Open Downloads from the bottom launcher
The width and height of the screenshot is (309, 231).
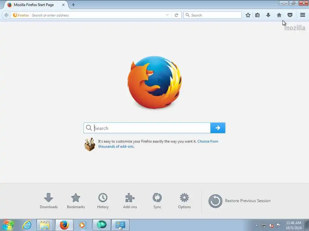click(x=49, y=201)
